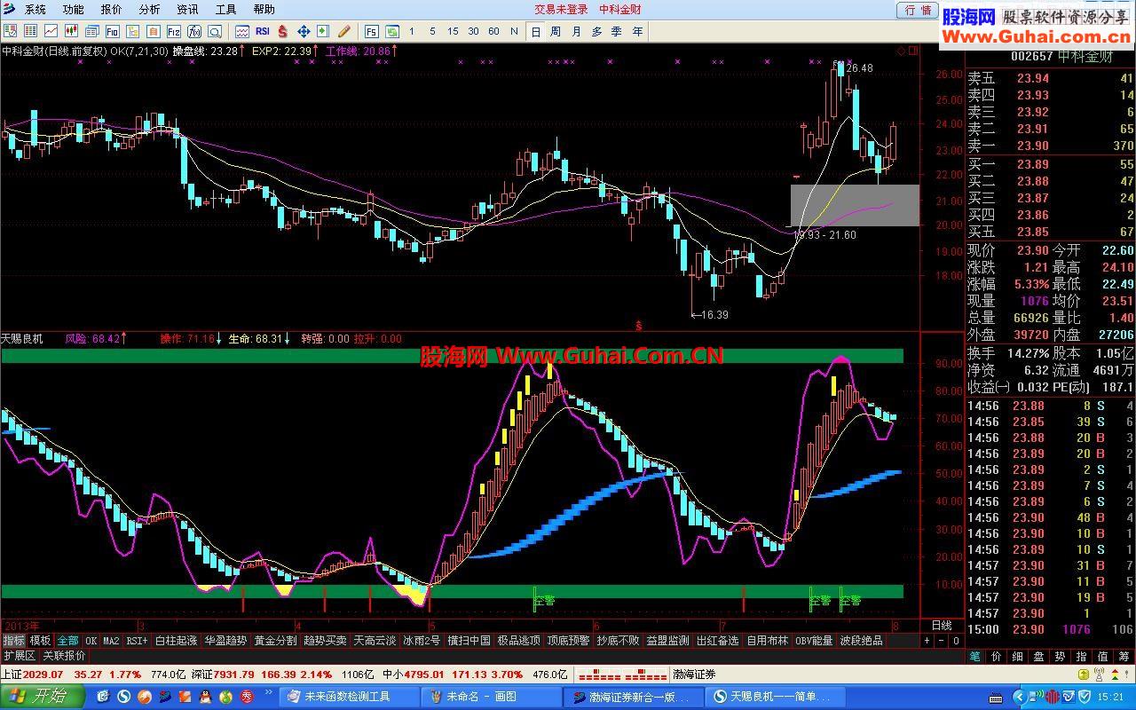Select the 30-minute period button
The width and height of the screenshot is (1136, 710).
pos(473,31)
